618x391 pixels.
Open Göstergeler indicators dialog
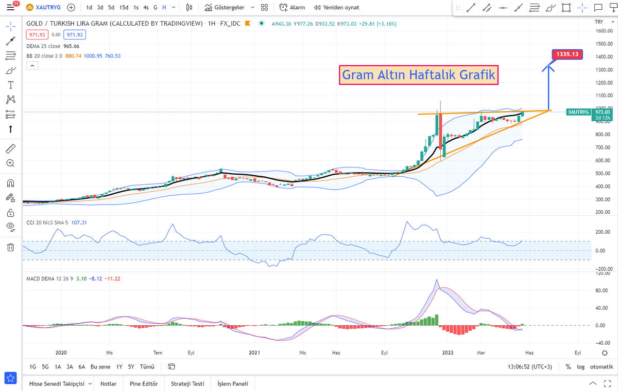(224, 8)
